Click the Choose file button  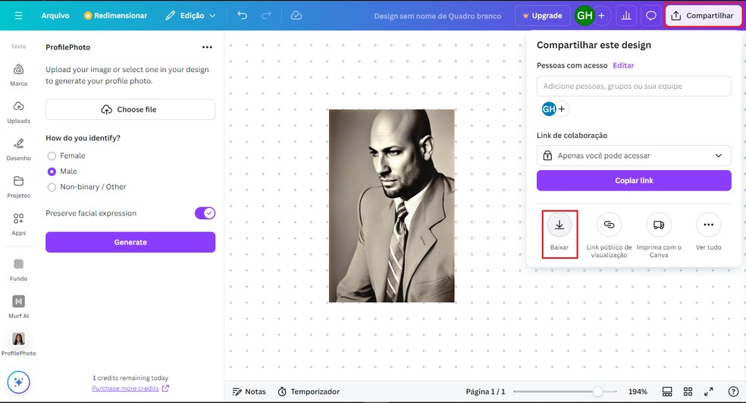(x=130, y=109)
